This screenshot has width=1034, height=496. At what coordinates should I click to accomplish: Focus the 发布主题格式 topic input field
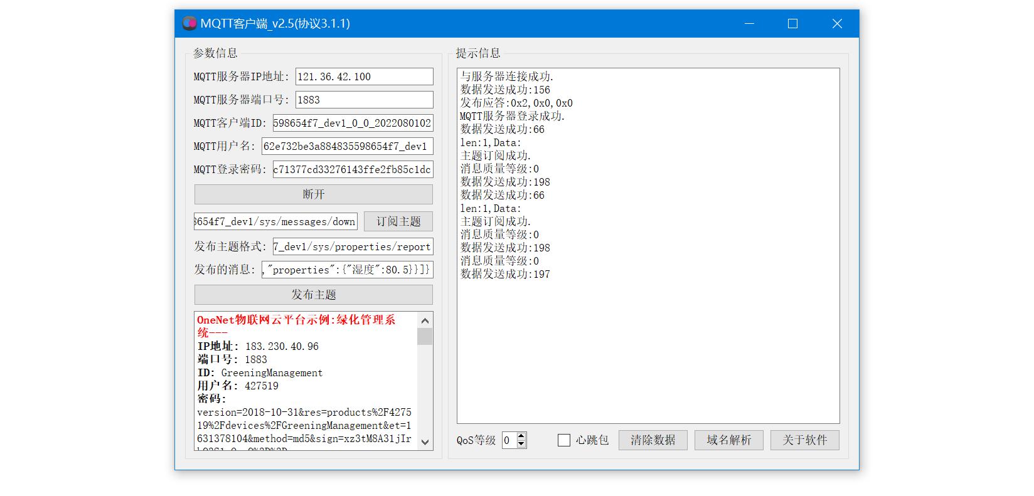click(x=353, y=246)
